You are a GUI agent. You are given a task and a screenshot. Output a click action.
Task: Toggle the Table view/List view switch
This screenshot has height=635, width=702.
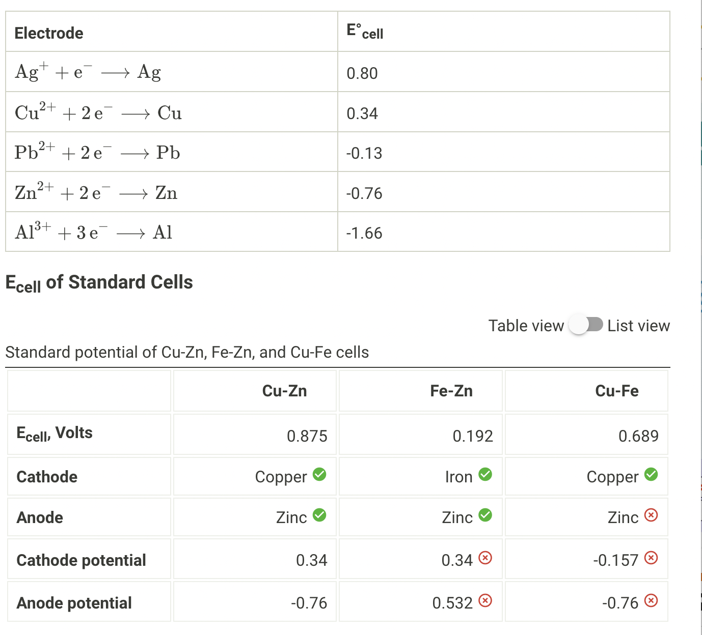585,325
